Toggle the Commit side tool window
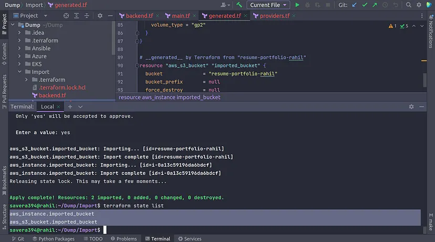Image resolution: width=435 pixels, height=242 pixels. tap(4, 54)
